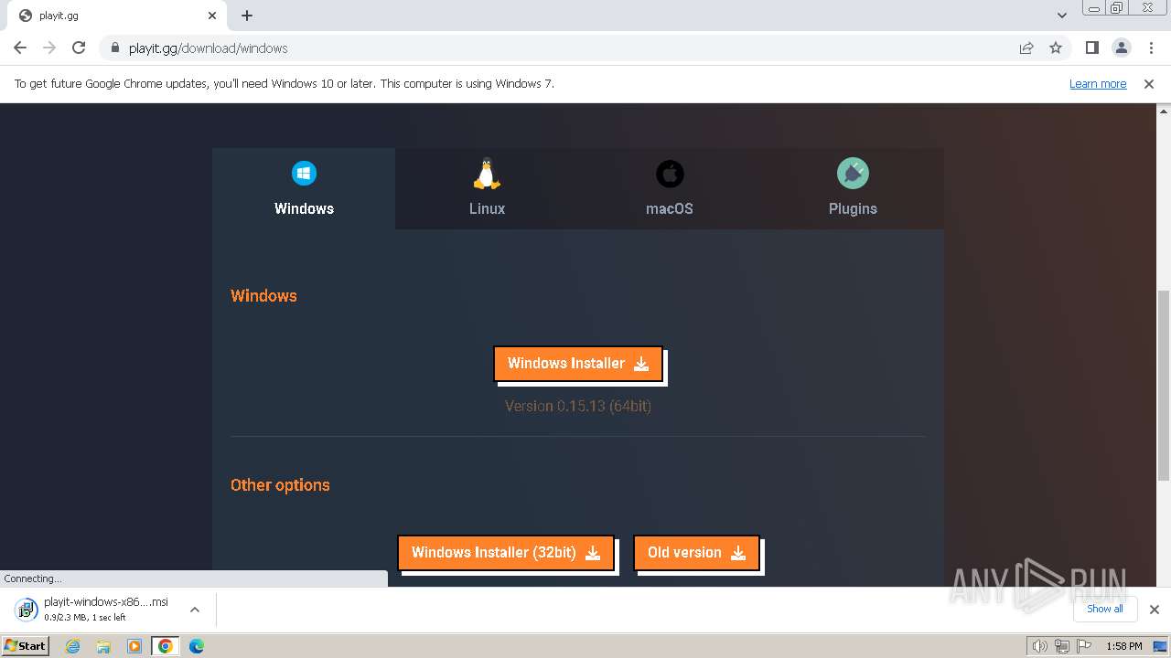Image resolution: width=1171 pixels, height=658 pixels.
Task: Click the forward navigation arrow
Action: [49, 48]
